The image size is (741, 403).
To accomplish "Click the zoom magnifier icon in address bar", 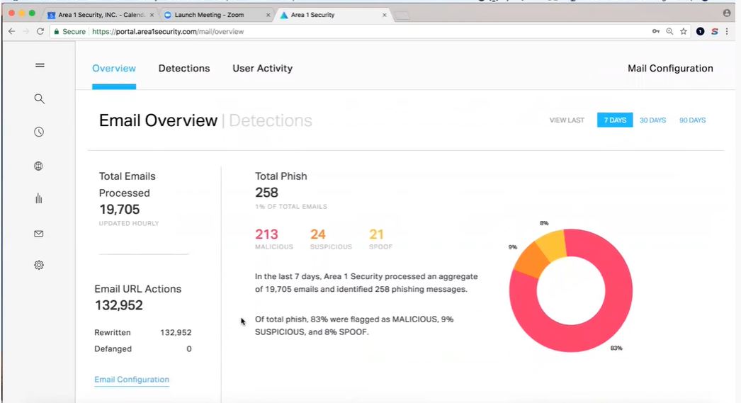I will pos(669,31).
